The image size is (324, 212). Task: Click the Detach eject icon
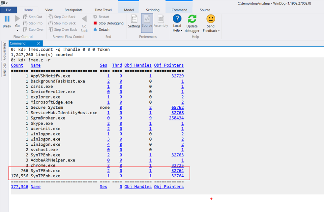pyautogui.click(x=95, y=30)
